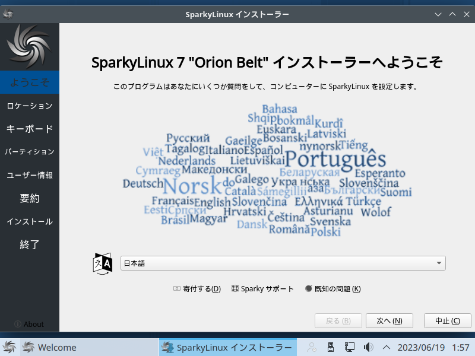This screenshot has width=475, height=356.
Task: Open the Sparky start menu on the taskbar
Action: [9, 347]
